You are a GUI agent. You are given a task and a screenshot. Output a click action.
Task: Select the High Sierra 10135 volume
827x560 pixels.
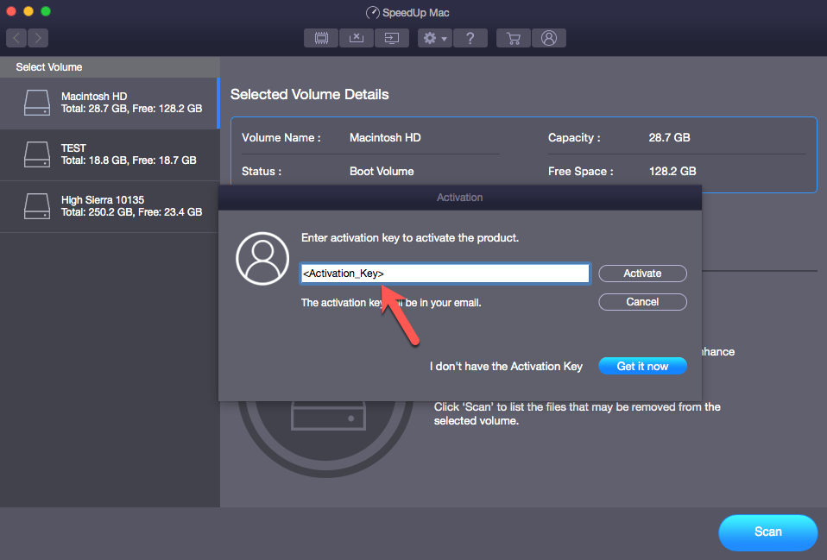(110, 206)
